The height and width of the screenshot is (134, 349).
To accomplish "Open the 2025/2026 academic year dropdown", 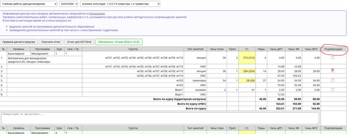I will click(69, 4).
